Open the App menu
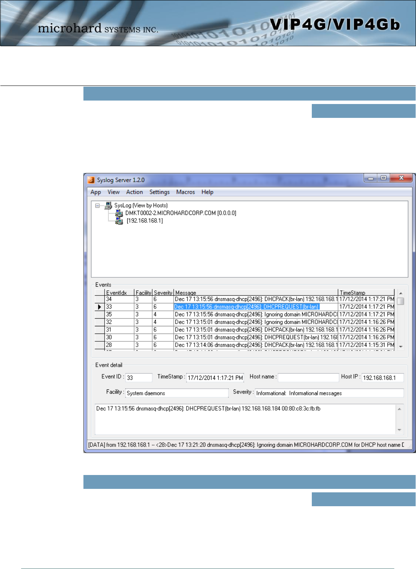Viewport: 416px width, 569px height. 96,192
